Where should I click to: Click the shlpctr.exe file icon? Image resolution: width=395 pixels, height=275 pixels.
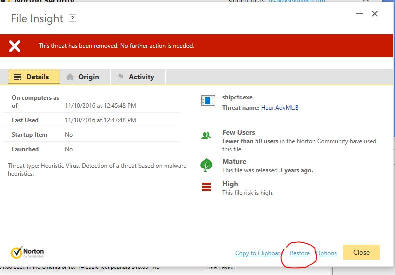[x=208, y=101]
